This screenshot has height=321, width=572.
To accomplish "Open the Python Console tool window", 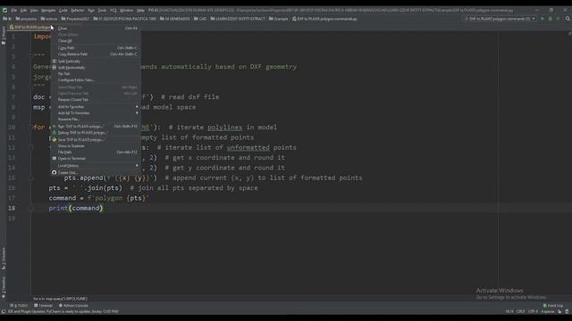I will [73, 306].
